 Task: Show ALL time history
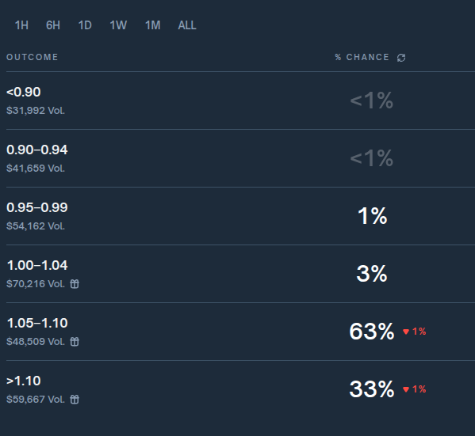pyautogui.click(x=187, y=25)
